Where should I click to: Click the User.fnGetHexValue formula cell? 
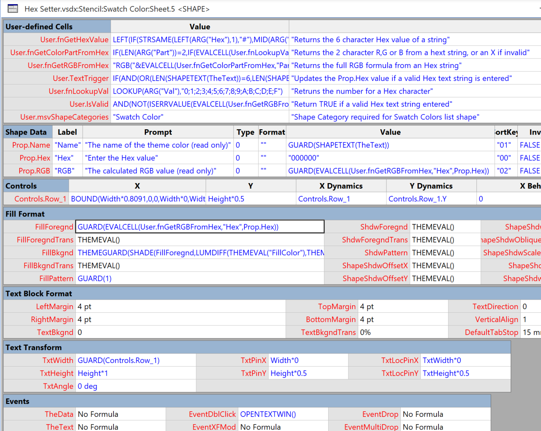[x=199, y=39]
